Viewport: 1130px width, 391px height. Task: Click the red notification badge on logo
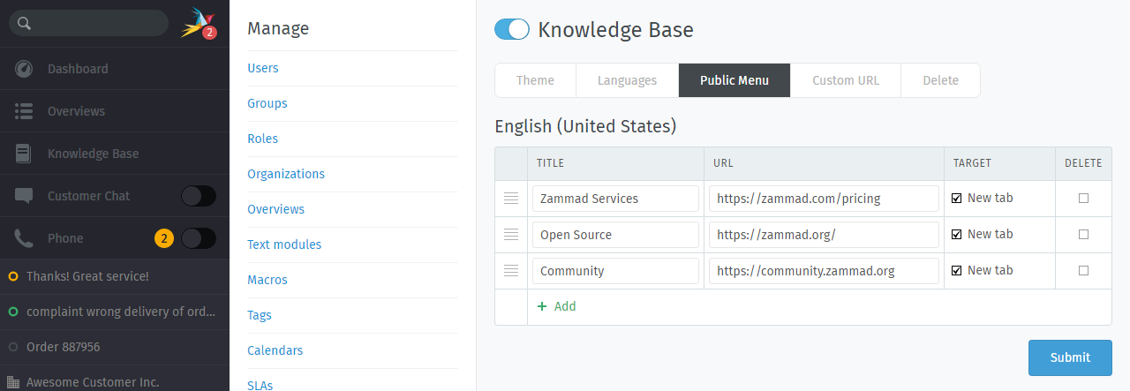209,33
